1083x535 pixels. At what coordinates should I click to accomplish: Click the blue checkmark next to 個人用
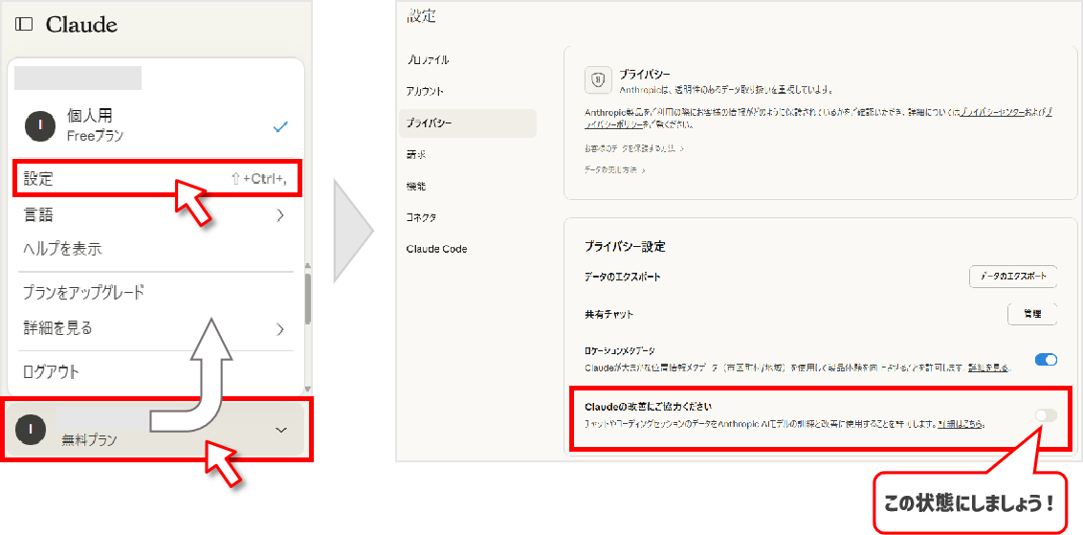280,126
